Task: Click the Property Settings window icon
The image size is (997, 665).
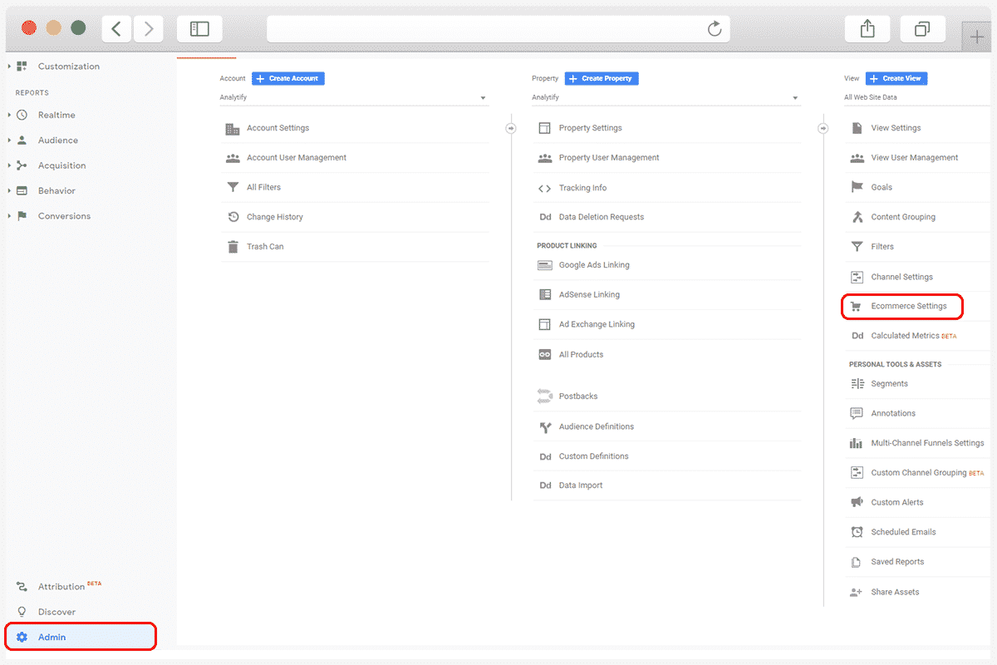Action: pyautogui.click(x=545, y=128)
